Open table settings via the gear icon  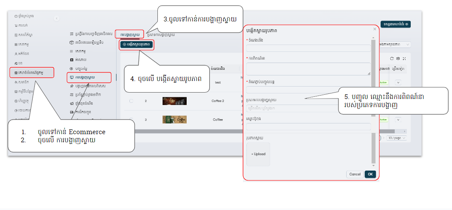(398, 58)
